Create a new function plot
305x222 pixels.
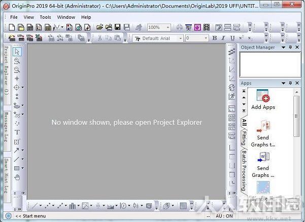pyautogui.click(x=57, y=27)
